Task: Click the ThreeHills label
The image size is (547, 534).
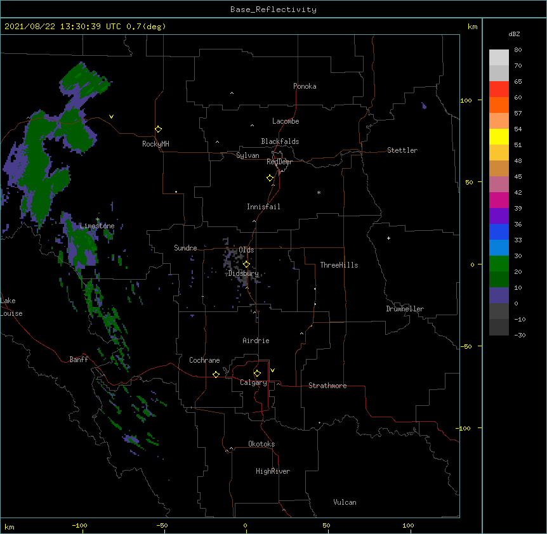Action: 339,265
